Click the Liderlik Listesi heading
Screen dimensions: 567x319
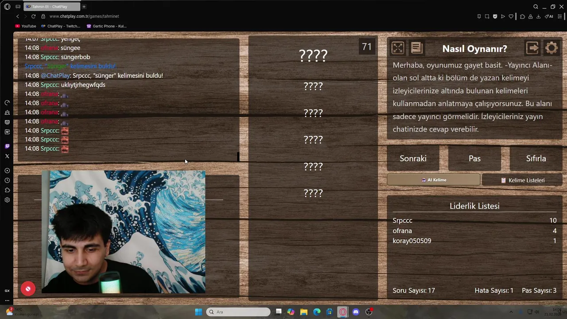(x=474, y=206)
